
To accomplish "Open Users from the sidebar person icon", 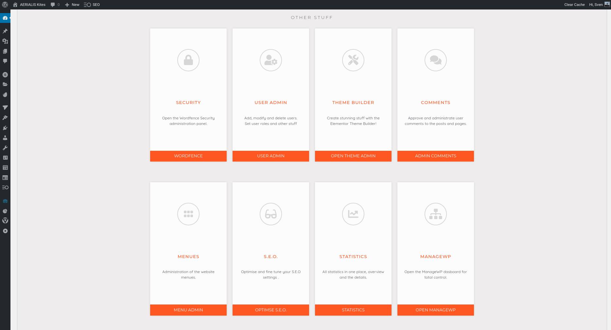I will (5, 138).
